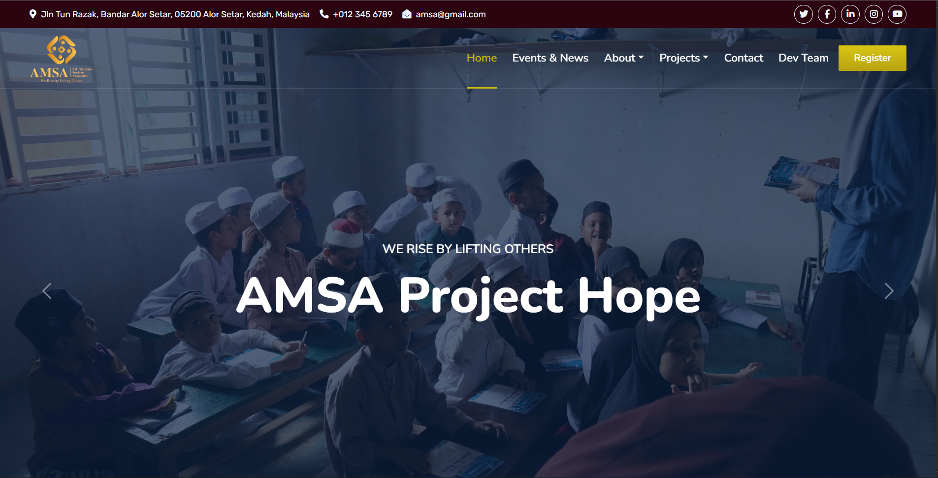Open the Twitter social icon
The height and width of the screenshot is (478, 938).
(804, 14)
